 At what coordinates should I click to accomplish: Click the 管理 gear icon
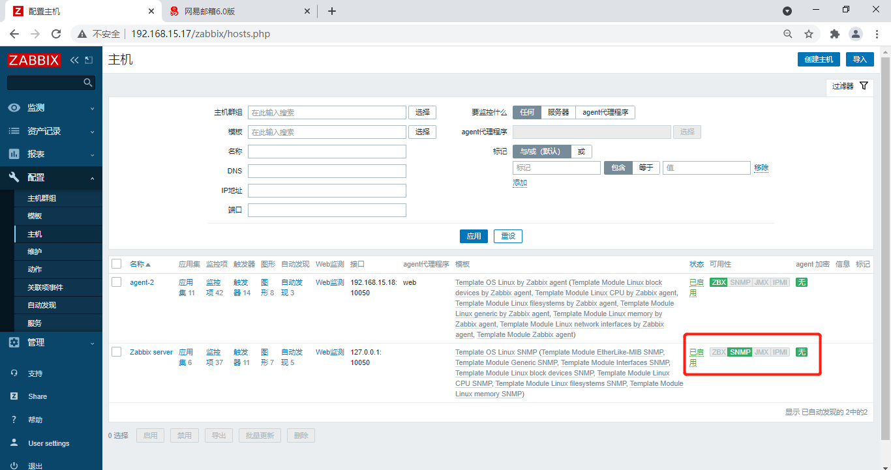(x=14, y=342)
